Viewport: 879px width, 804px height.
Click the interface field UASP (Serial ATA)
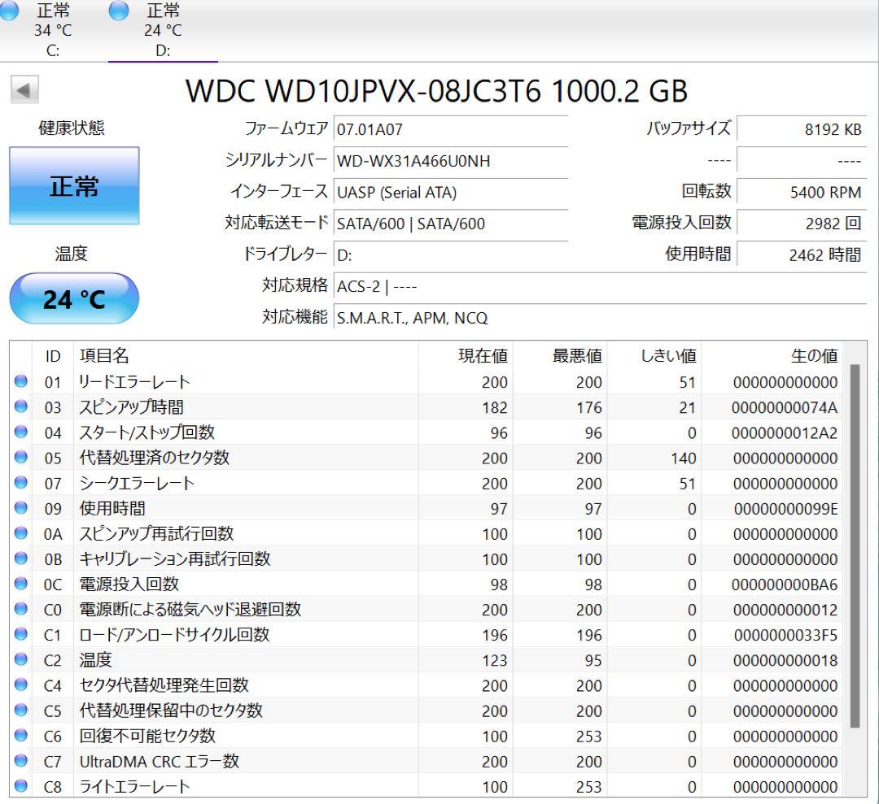pos(451,192)
